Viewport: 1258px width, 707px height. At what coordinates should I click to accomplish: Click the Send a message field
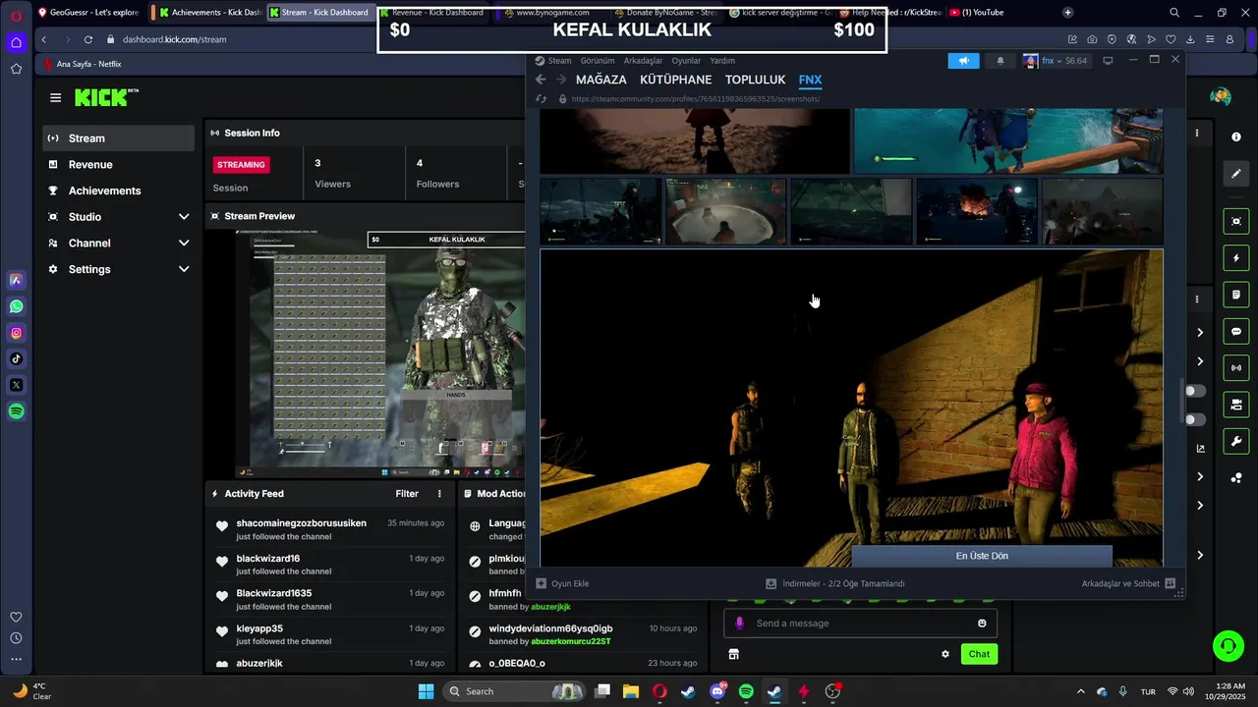(x=860, y=624)
